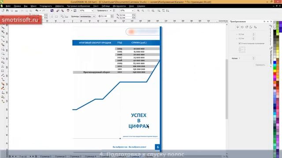Click the Open file icon
This screenshot has width=282, height=158.
coord(7,11)
